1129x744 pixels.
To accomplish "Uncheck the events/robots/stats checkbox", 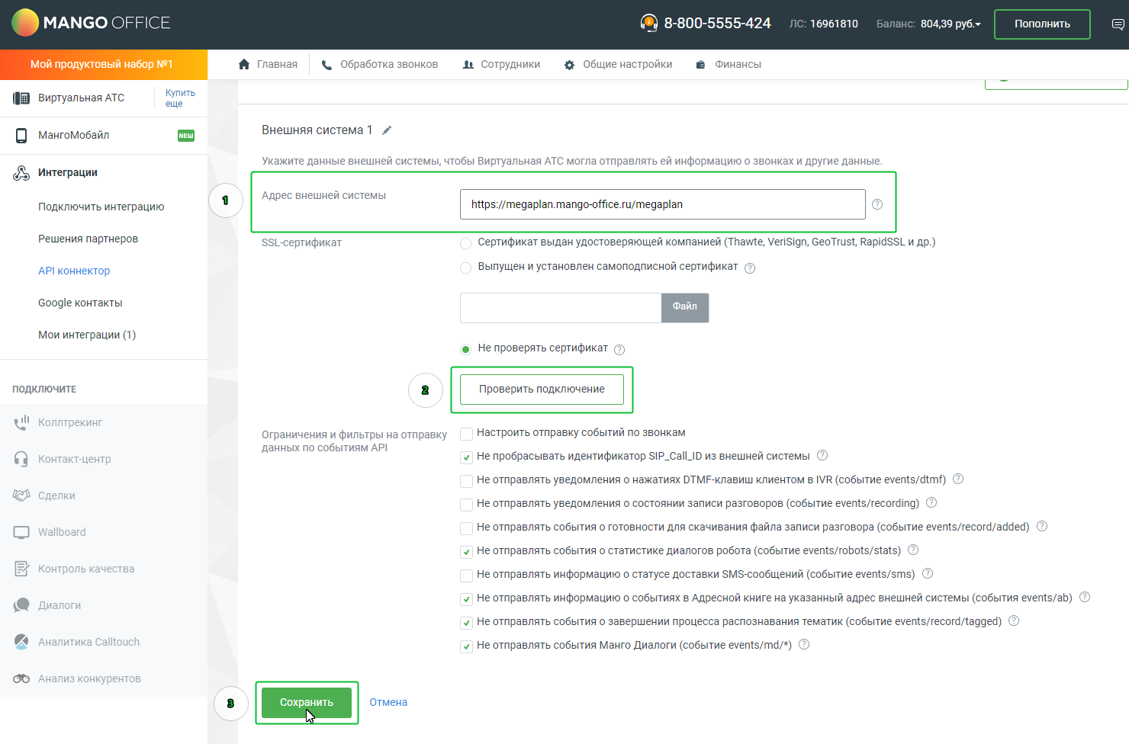I will 466,552.
